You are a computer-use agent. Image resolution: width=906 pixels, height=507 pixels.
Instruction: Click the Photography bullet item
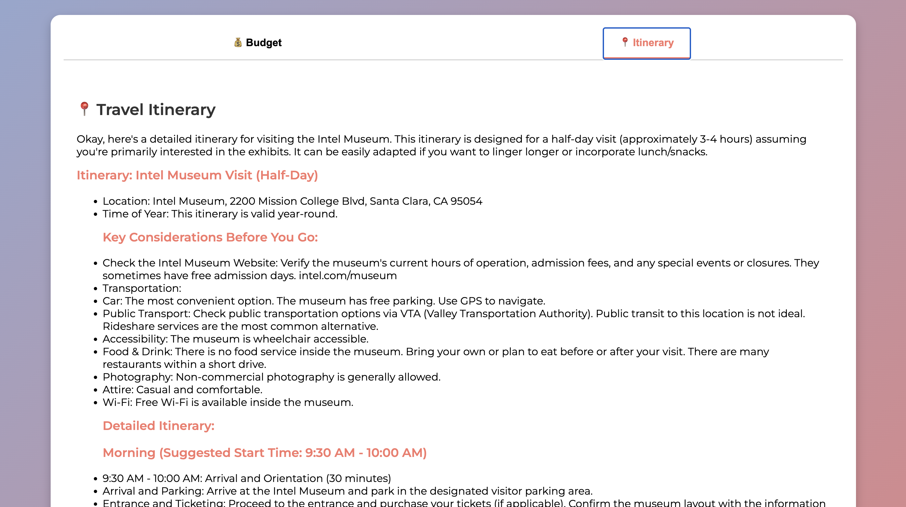coord(271,377)
